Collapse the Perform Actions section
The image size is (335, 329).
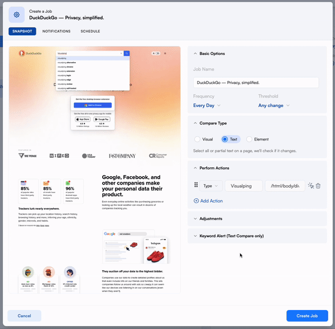pos(195,168)
